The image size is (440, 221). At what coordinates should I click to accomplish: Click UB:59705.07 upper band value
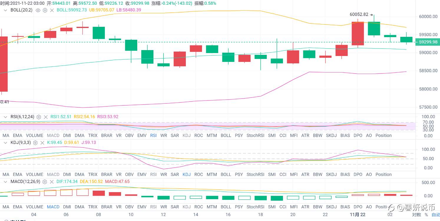point(101,10)
